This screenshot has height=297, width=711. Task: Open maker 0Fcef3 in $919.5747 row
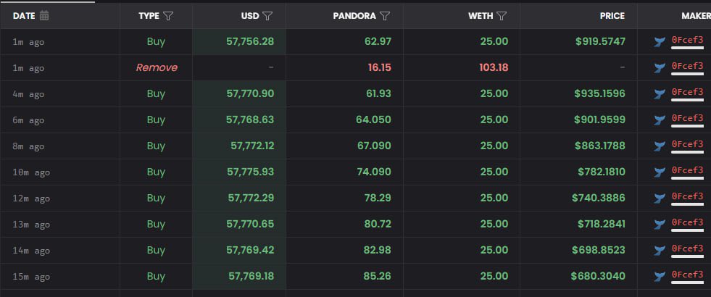pyautogui.click(x=687, y=40)
